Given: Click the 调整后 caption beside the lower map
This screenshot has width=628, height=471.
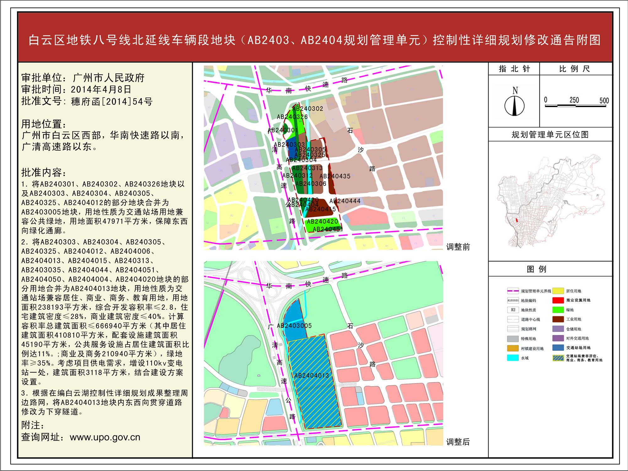Looking at the screenshot, I should pos(458,442).
